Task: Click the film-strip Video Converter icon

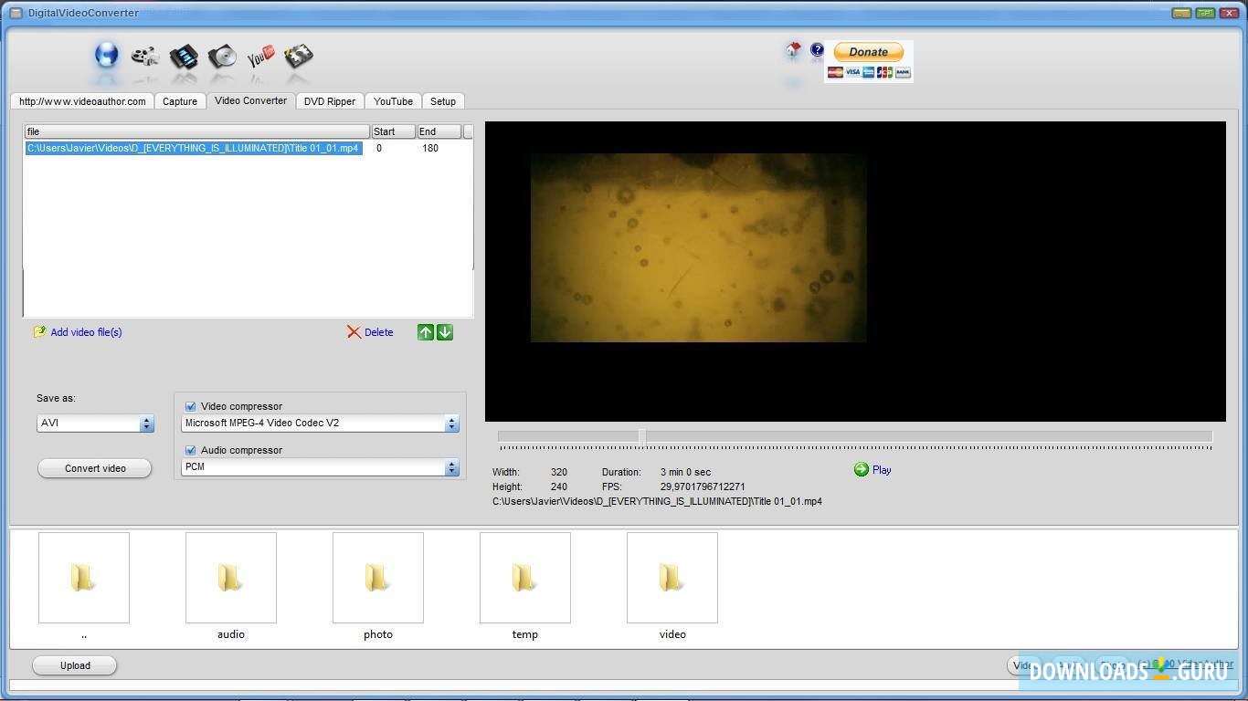Action: (x=183, y=57)
